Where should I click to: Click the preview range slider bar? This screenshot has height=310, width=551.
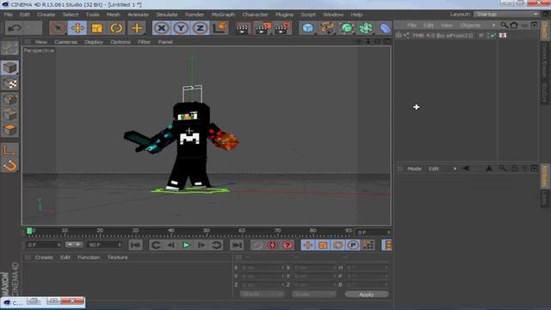(74, 245)
